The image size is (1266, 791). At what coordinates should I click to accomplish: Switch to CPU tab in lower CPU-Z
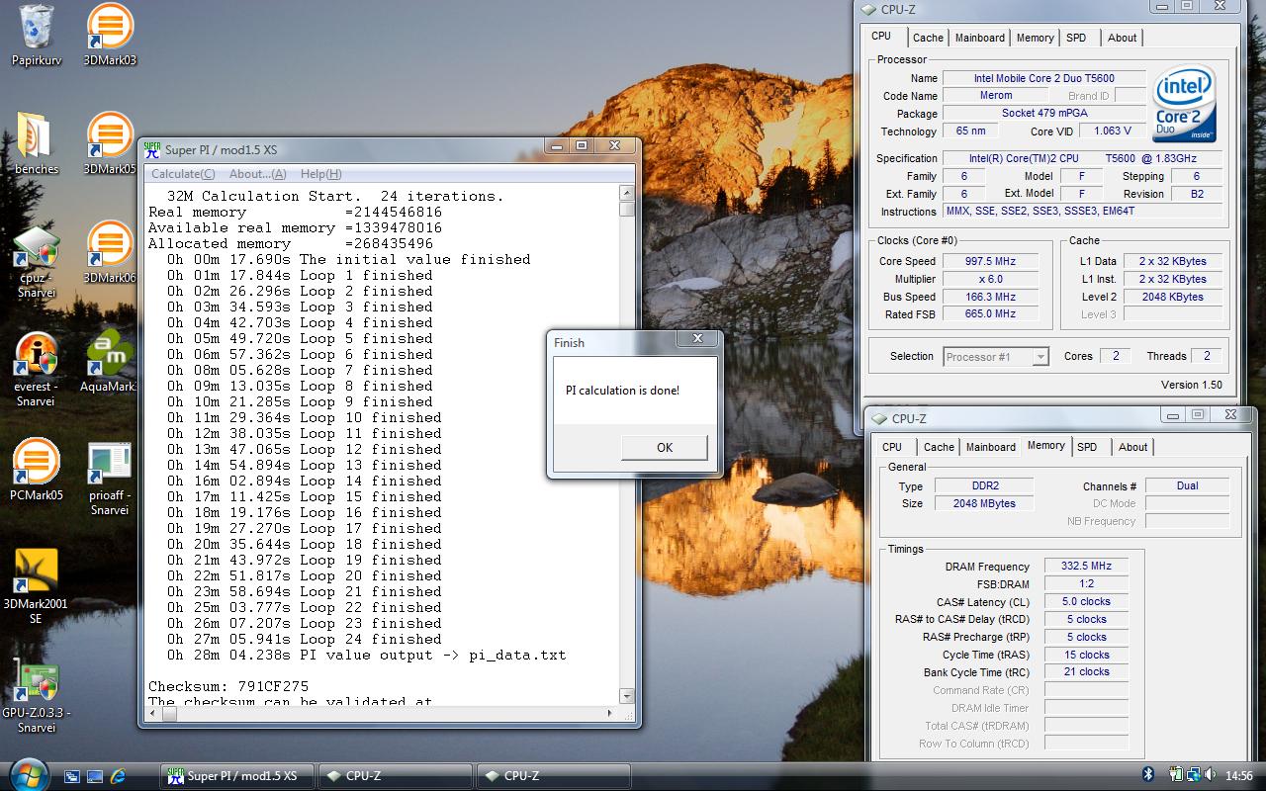[892, 447]
